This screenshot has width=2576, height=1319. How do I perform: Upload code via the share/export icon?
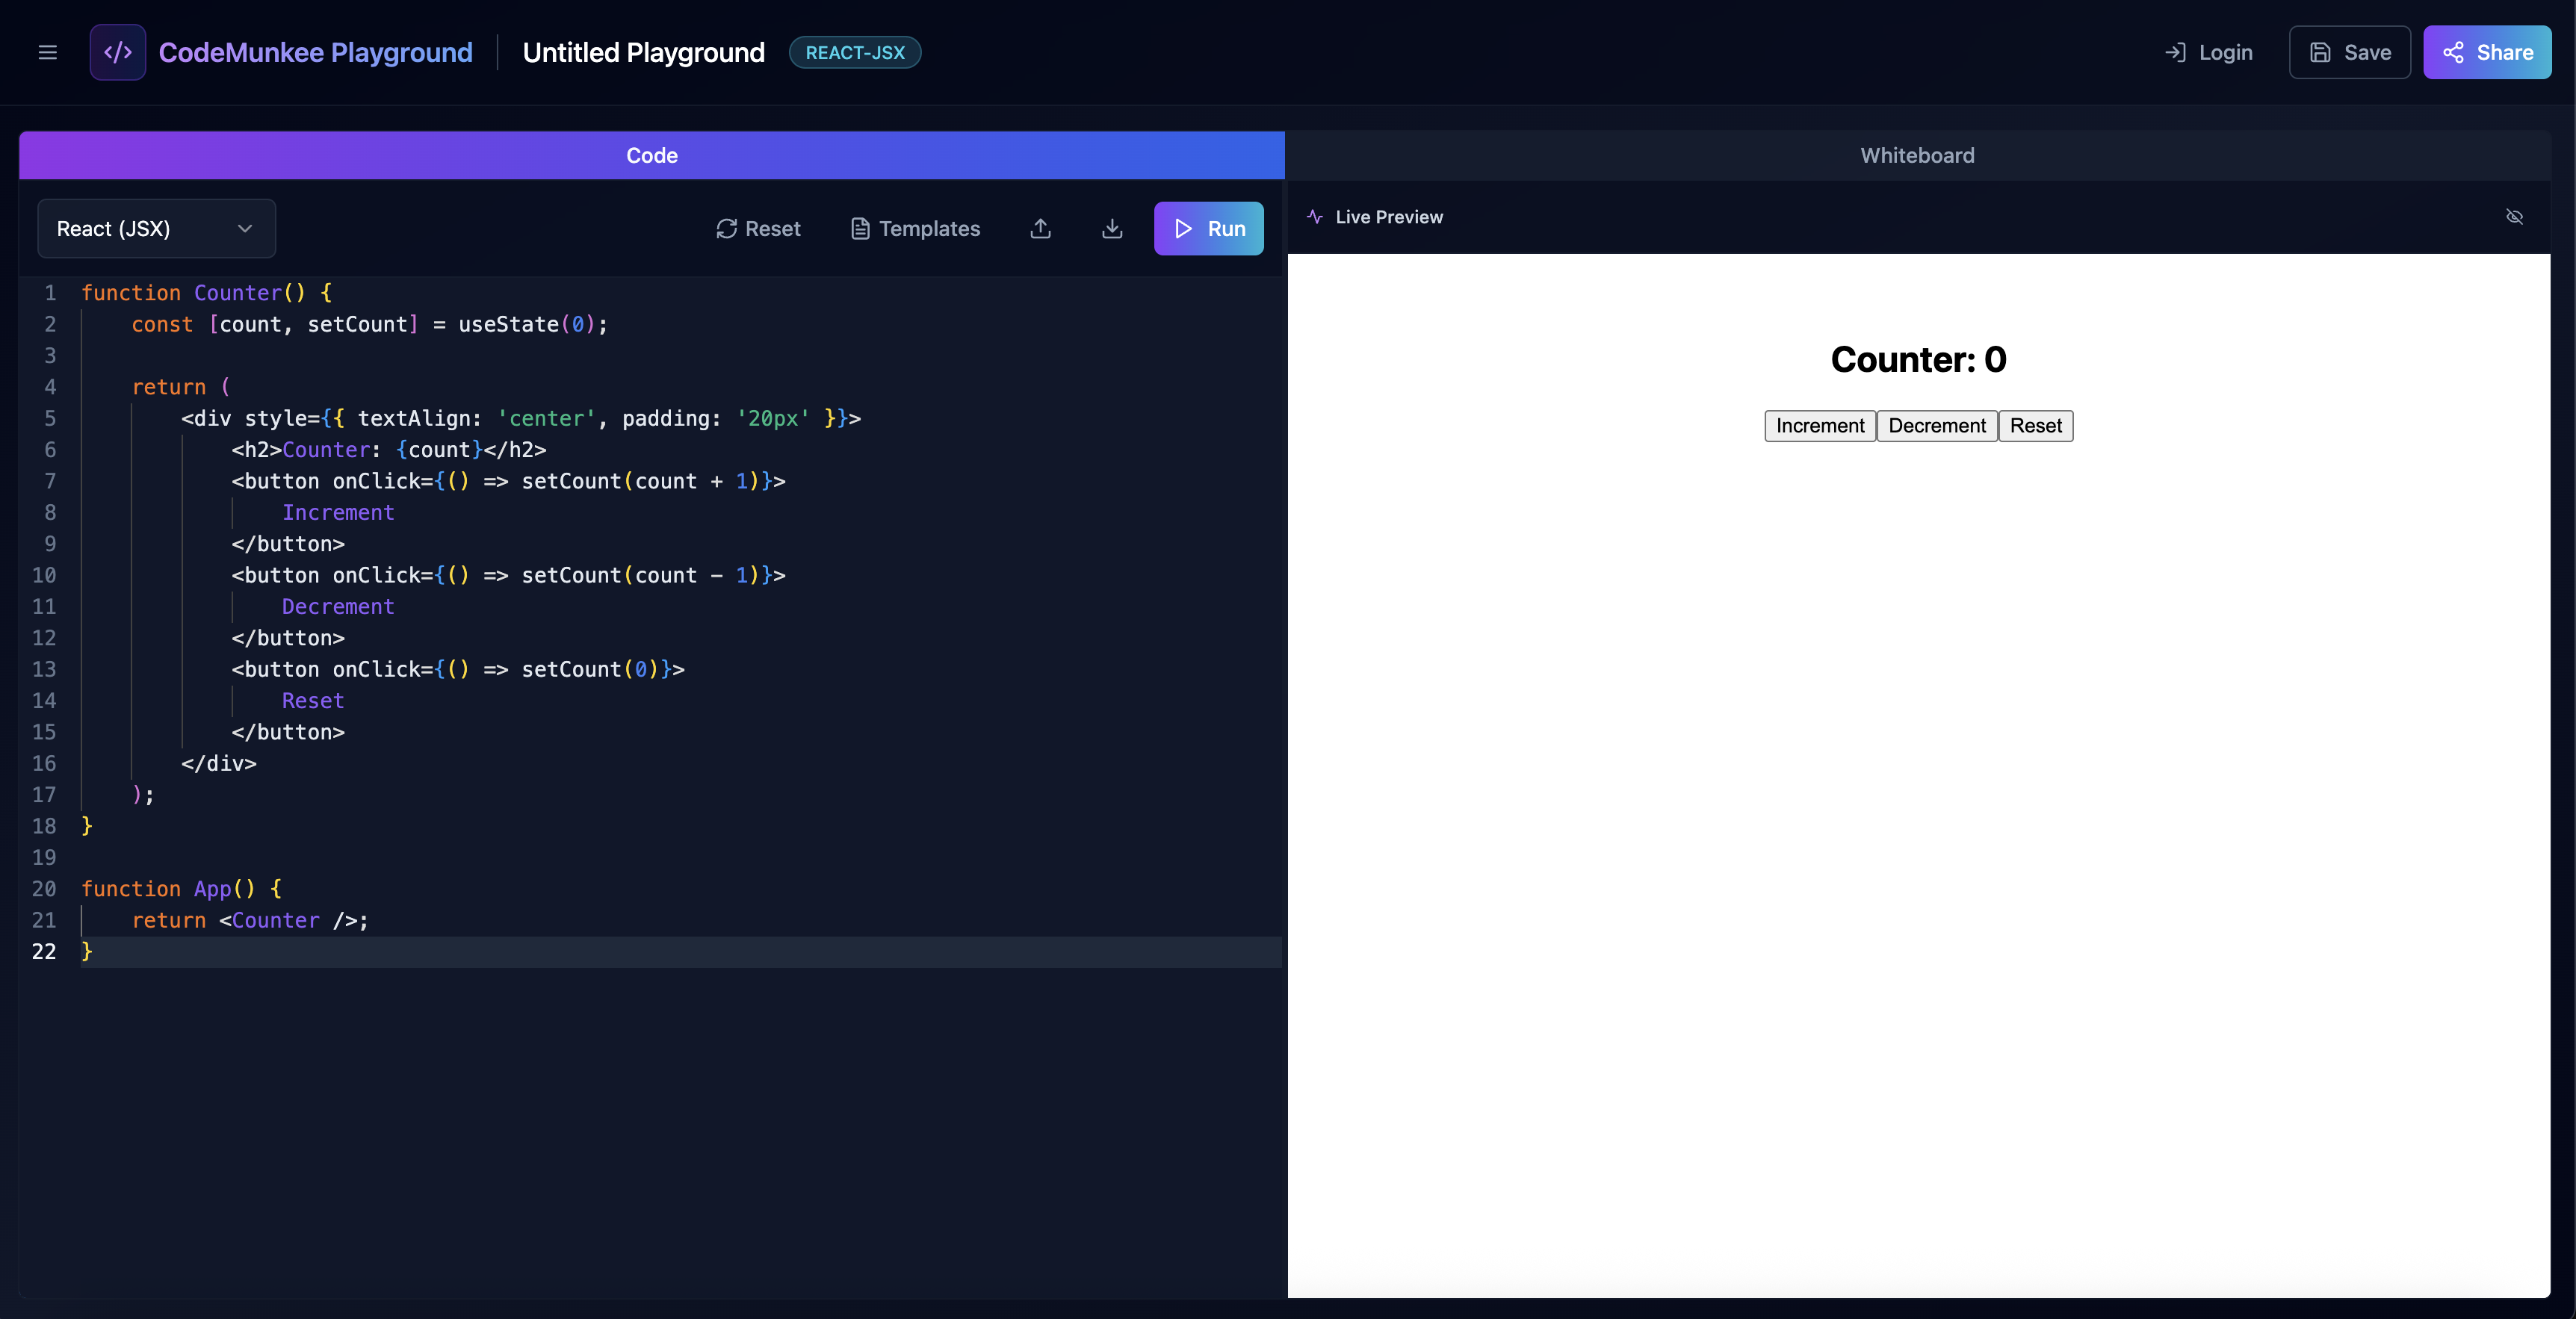[x=1040, y=228]
